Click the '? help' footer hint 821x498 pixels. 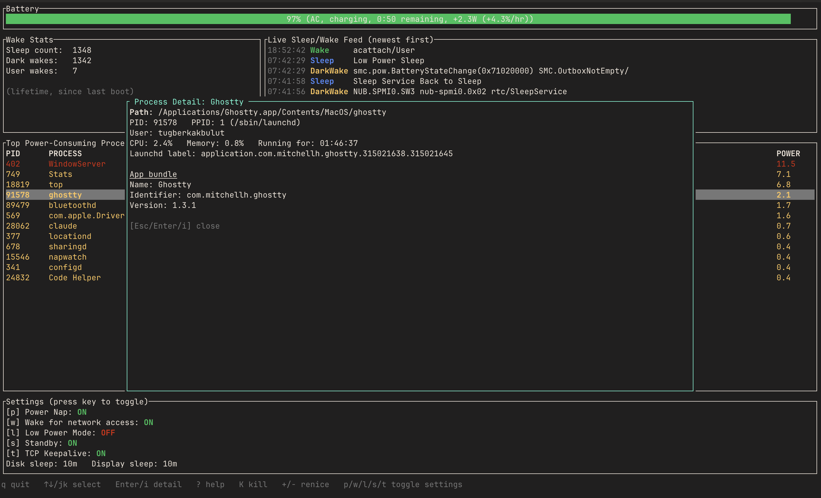pyautogui.click(x=210, y=484)
